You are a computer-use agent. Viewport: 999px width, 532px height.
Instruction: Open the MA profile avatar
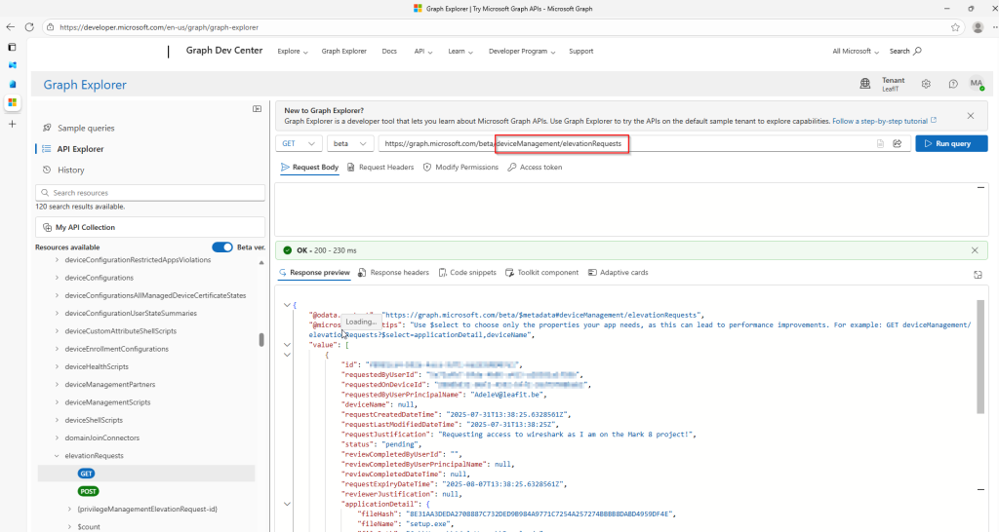pyautogui.click(x=977, y=84)
